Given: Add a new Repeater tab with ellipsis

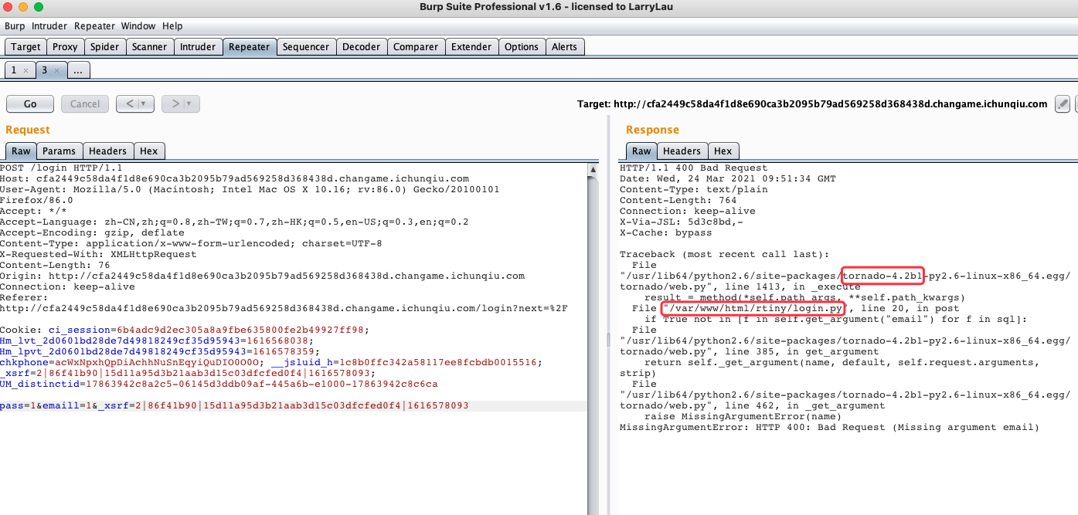Looking at the screenshot, I should [x=78, y=70].
